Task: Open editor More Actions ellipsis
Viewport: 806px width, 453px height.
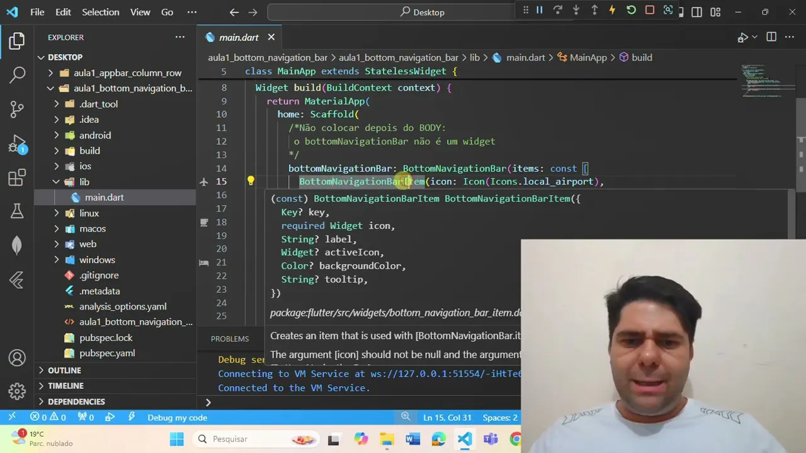Action: click(790, 37)
